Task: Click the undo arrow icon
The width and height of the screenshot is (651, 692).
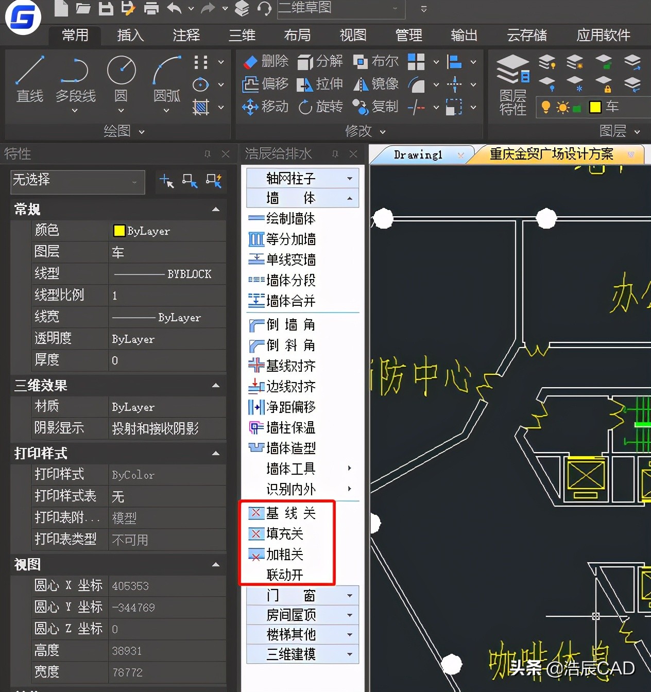Action: pyautogui.click(x=175, y=8)
